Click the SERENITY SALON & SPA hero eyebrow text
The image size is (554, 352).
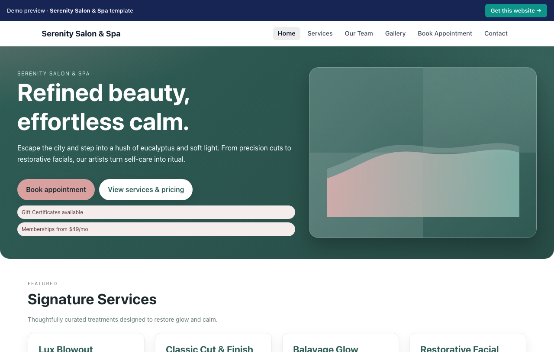coord(54,74)
